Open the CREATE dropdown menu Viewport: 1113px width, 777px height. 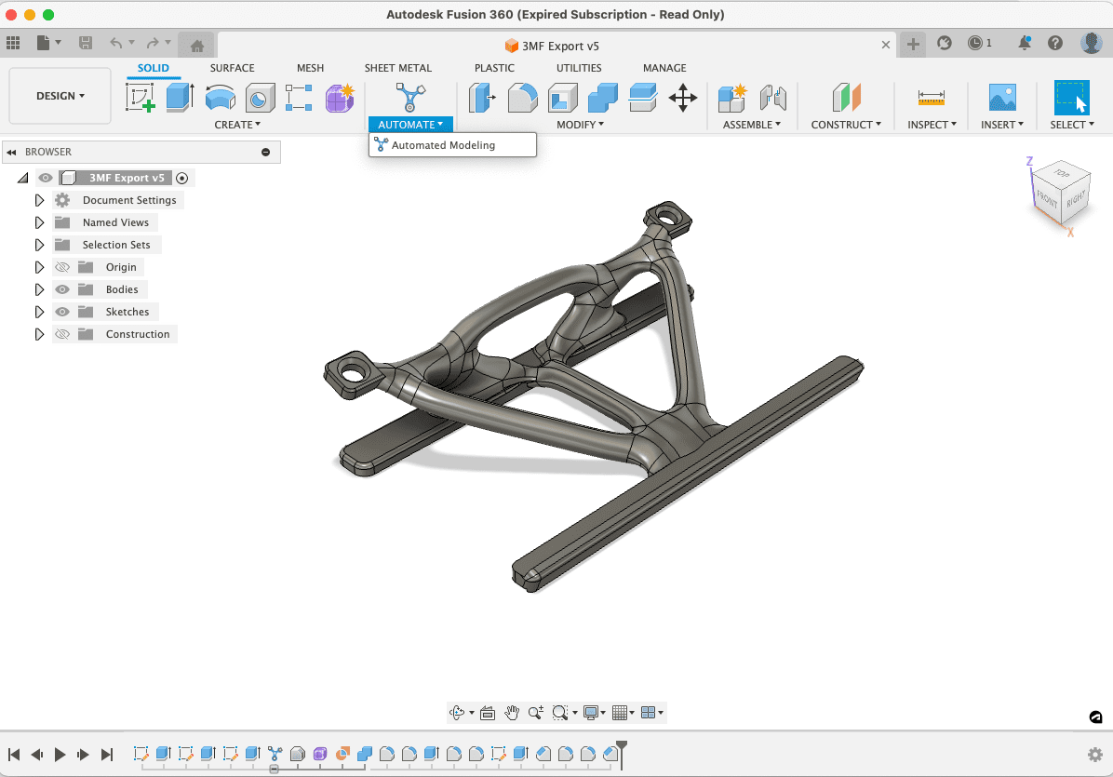[x=237, y=124]
